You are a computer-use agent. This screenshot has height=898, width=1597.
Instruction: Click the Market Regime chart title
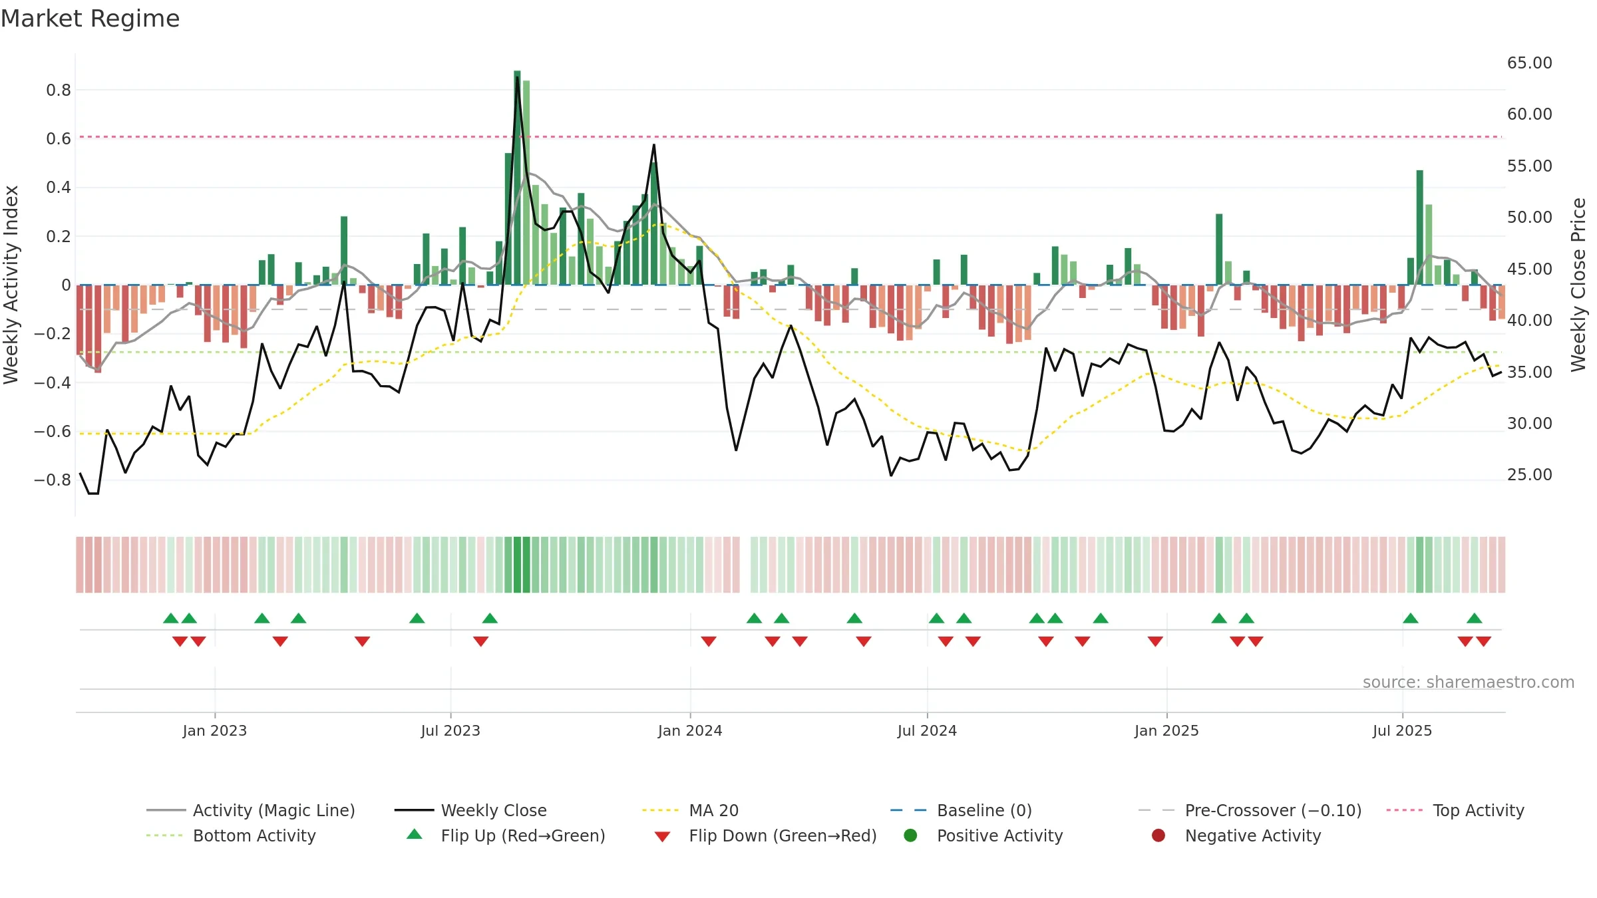click(90, 19)
